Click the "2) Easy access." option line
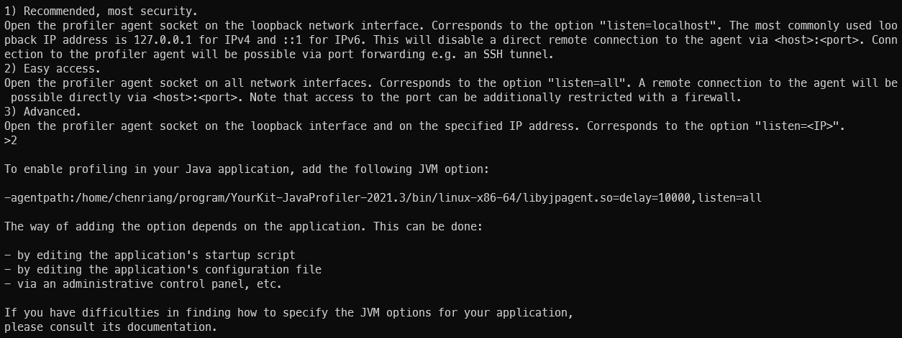This screenshot has width=902, height=338. 52,69
